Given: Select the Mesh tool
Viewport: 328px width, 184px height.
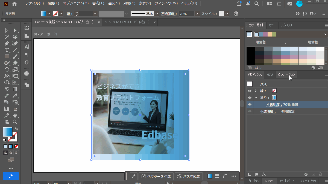Looking at the screenshot, I should click(7, 89).
